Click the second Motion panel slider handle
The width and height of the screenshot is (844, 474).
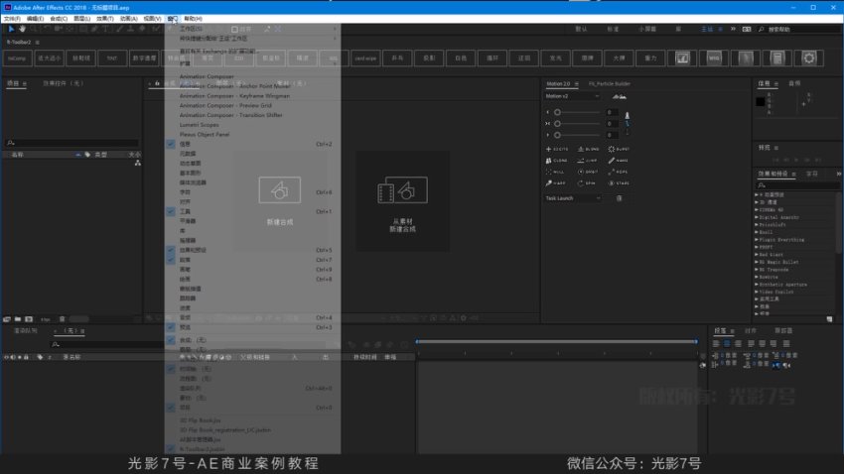[x=558, y=124]
